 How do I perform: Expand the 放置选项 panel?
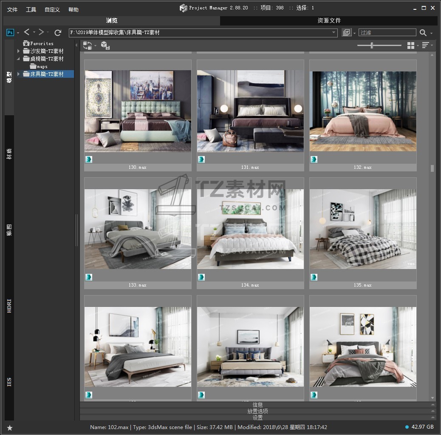click(257, 411)
